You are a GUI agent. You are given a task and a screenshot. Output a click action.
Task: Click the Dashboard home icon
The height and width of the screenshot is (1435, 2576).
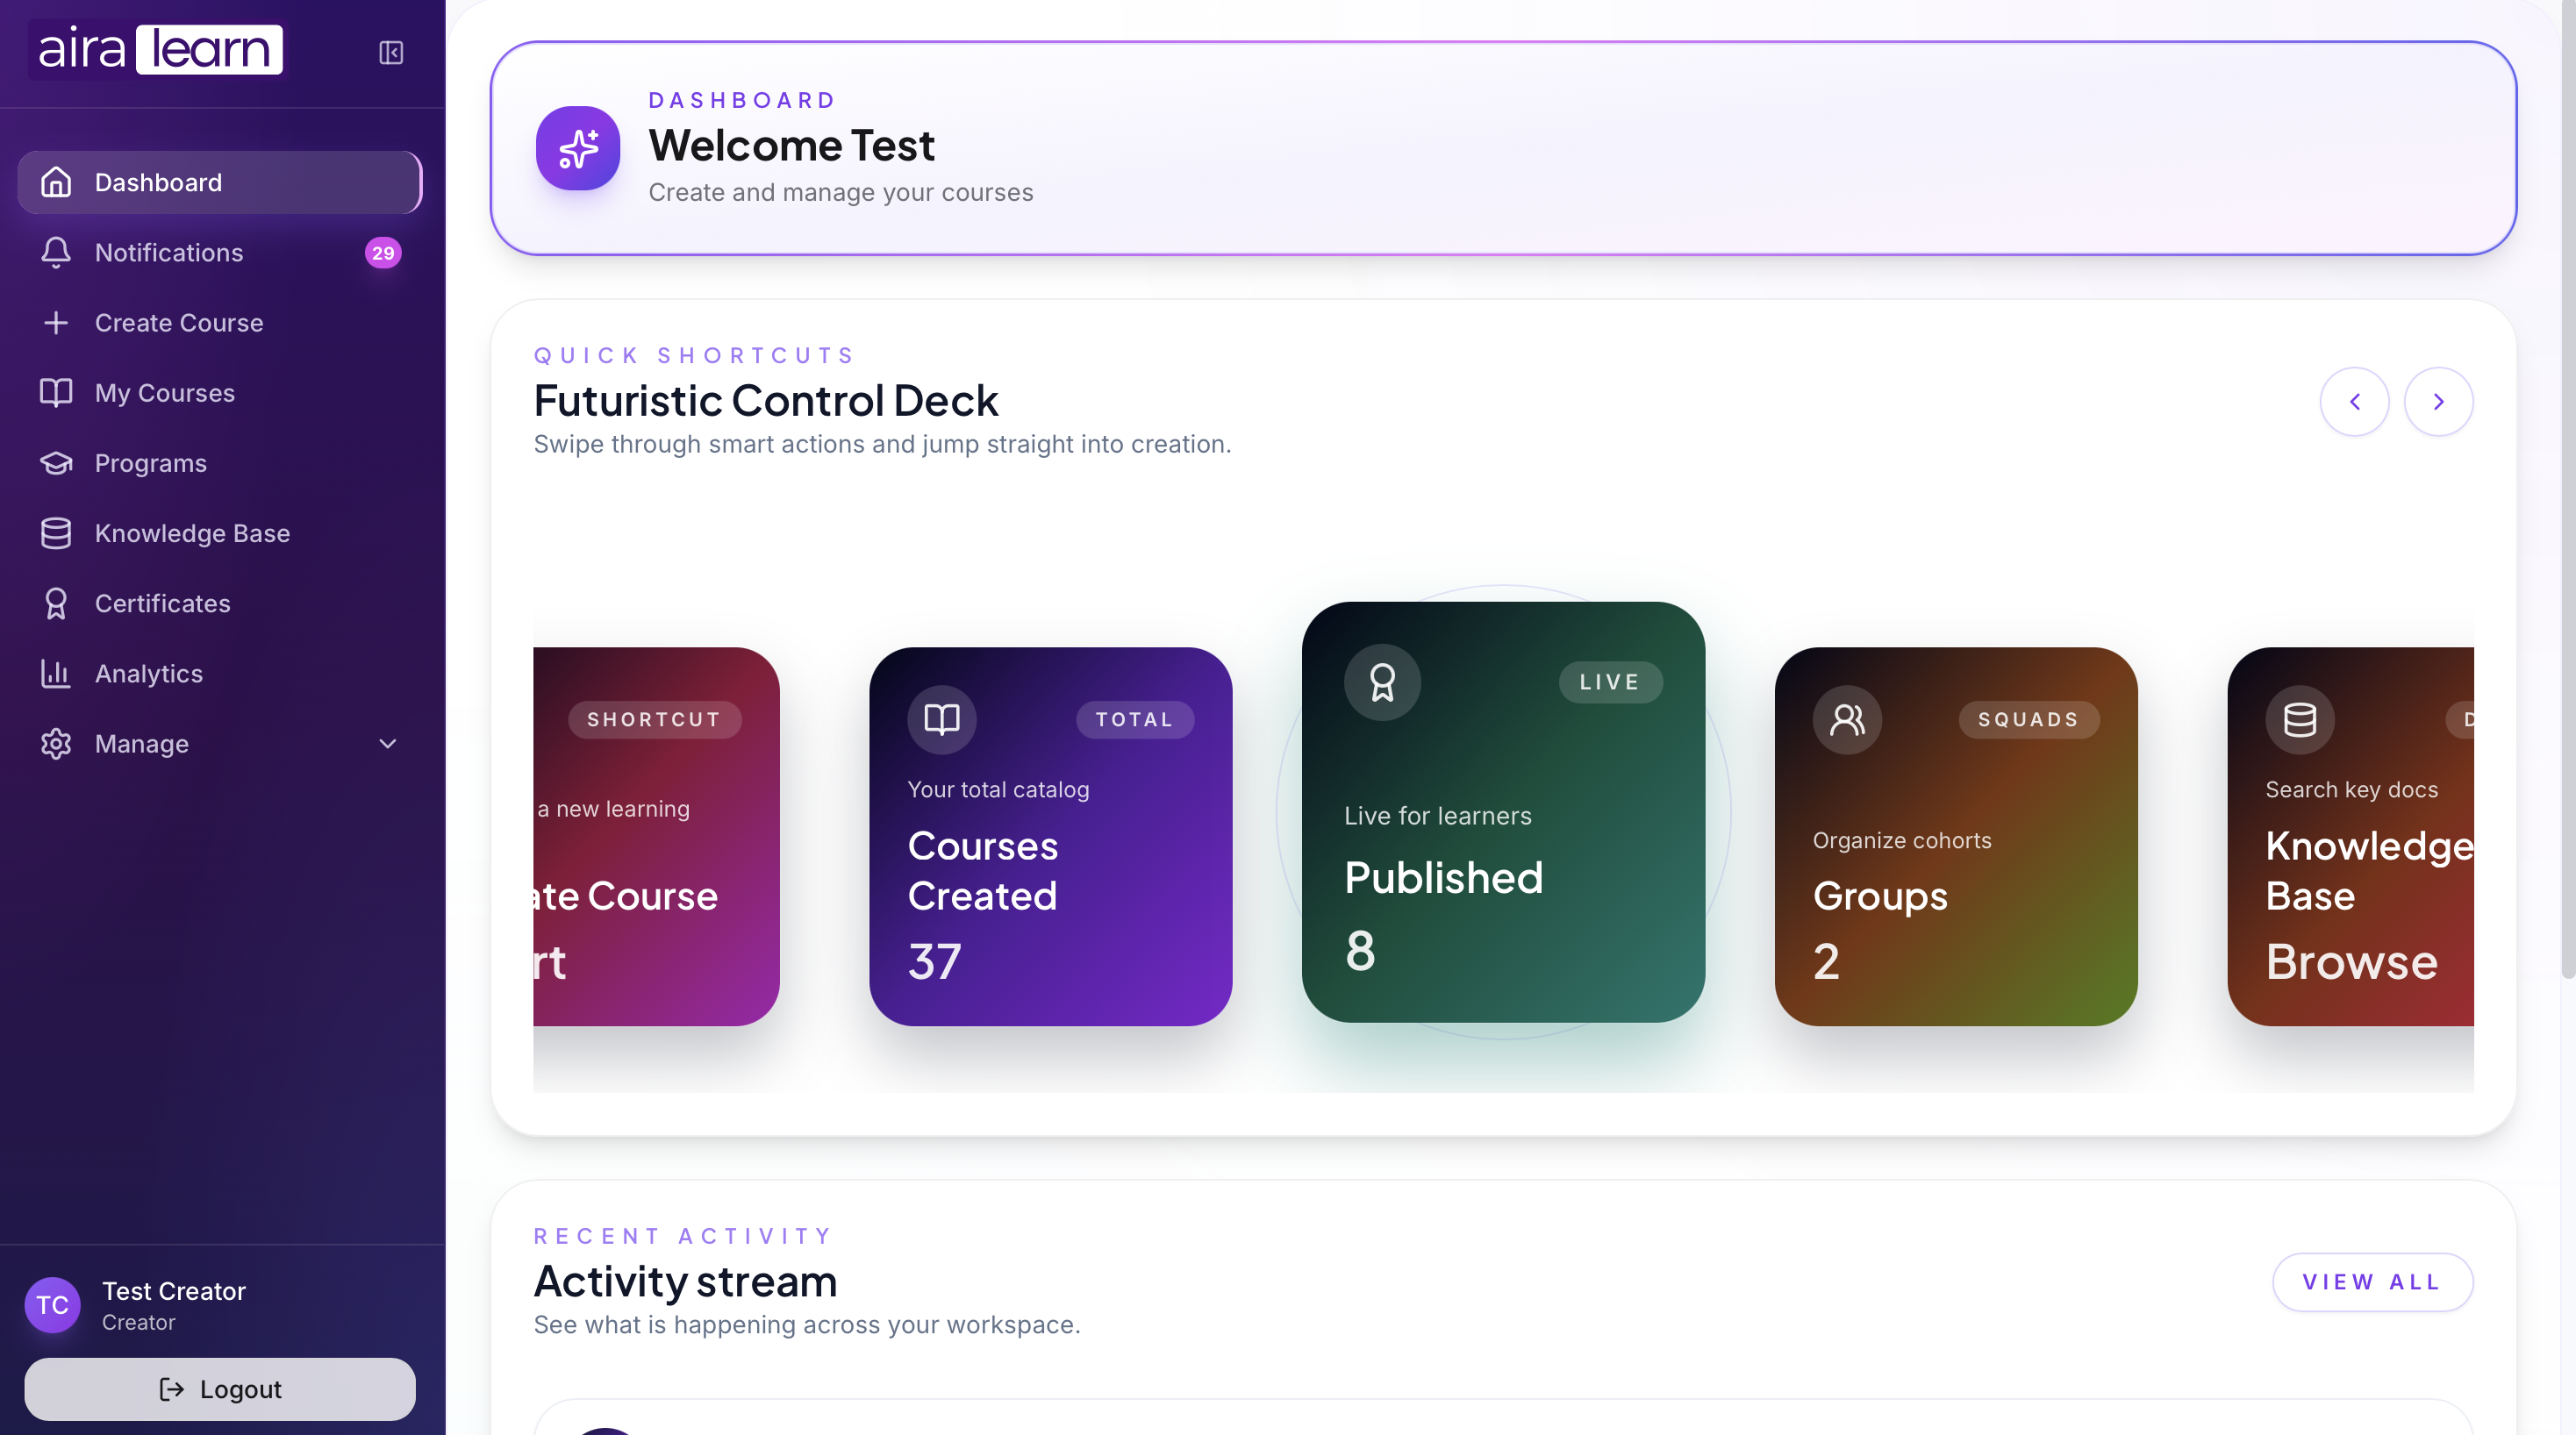56,182
